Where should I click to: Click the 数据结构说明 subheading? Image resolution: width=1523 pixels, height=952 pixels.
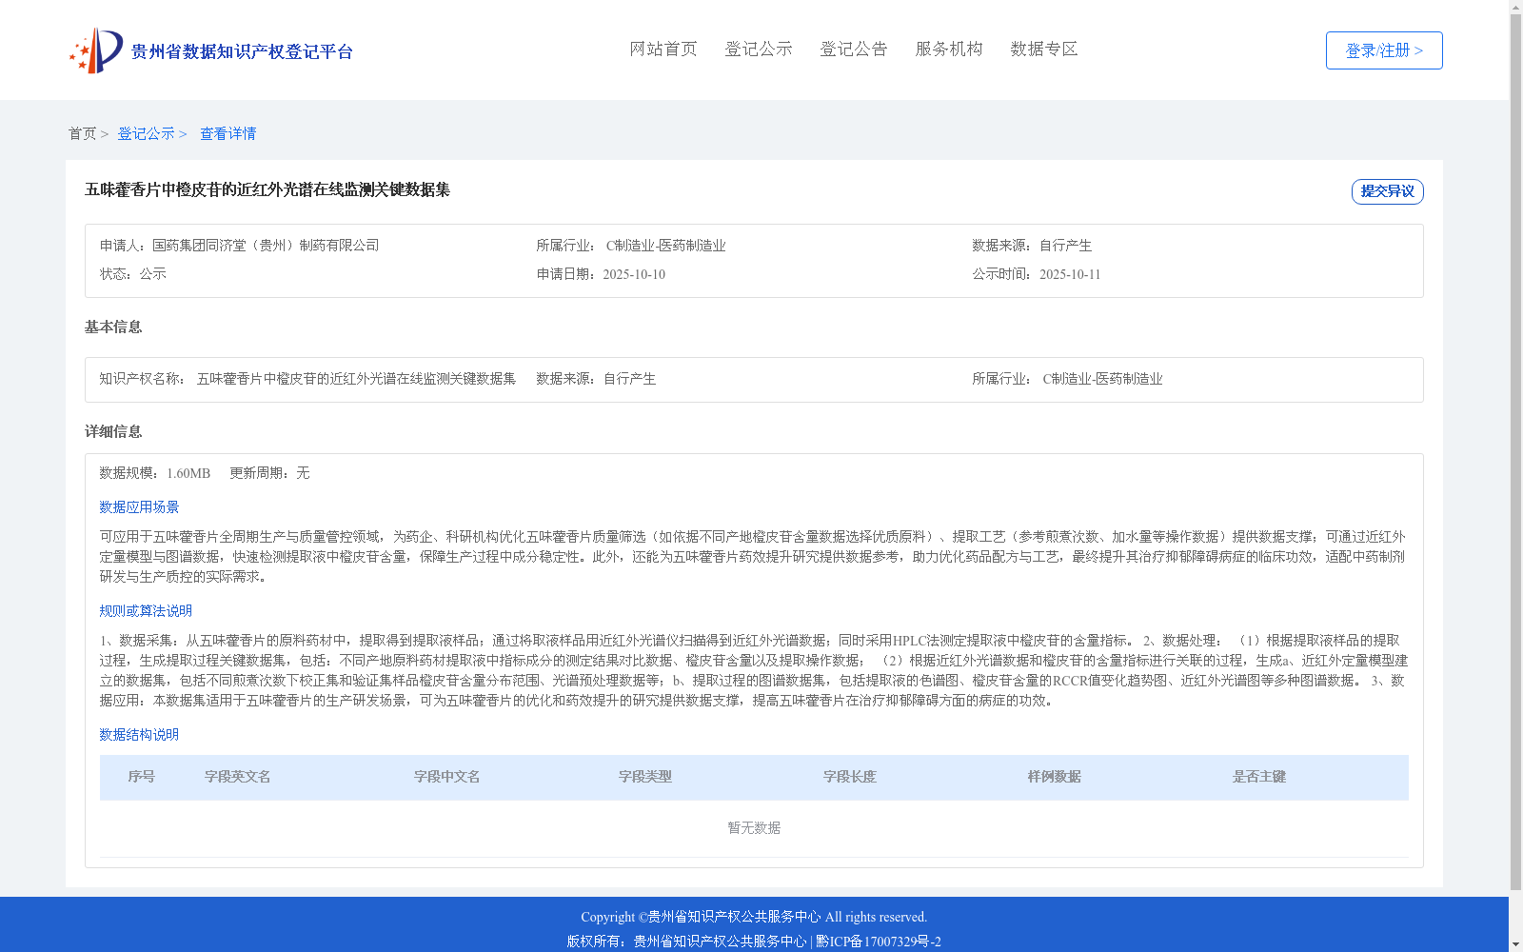click(139, 735)
